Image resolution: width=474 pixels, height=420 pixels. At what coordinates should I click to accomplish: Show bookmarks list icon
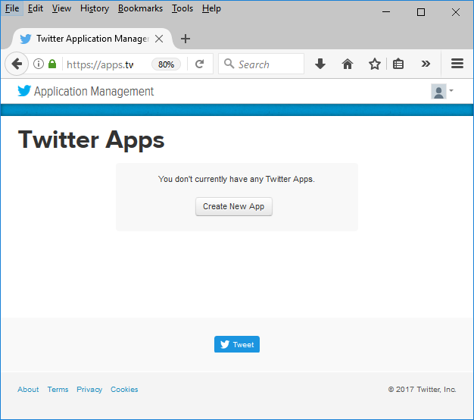click(x=398, y=64)
